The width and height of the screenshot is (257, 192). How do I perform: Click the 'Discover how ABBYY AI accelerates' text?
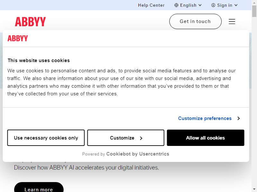click(x=86, y=168)
